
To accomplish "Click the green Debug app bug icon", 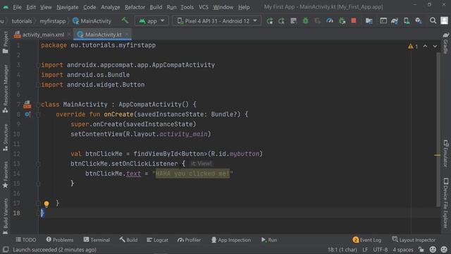I will (x=305, y=20).
